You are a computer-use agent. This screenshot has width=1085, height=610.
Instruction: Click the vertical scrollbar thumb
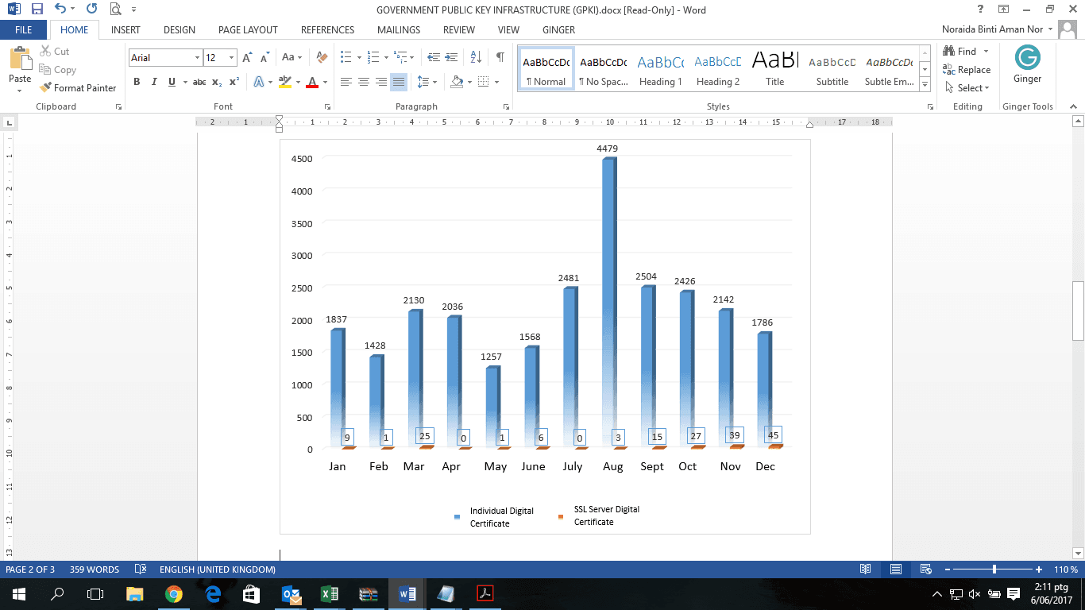pos(1078,310)
